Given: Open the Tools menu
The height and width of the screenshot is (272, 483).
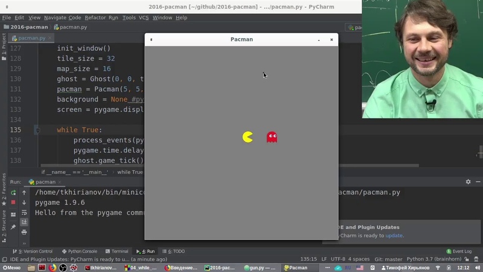Looking at the screenshot, I should coord(129,18).
